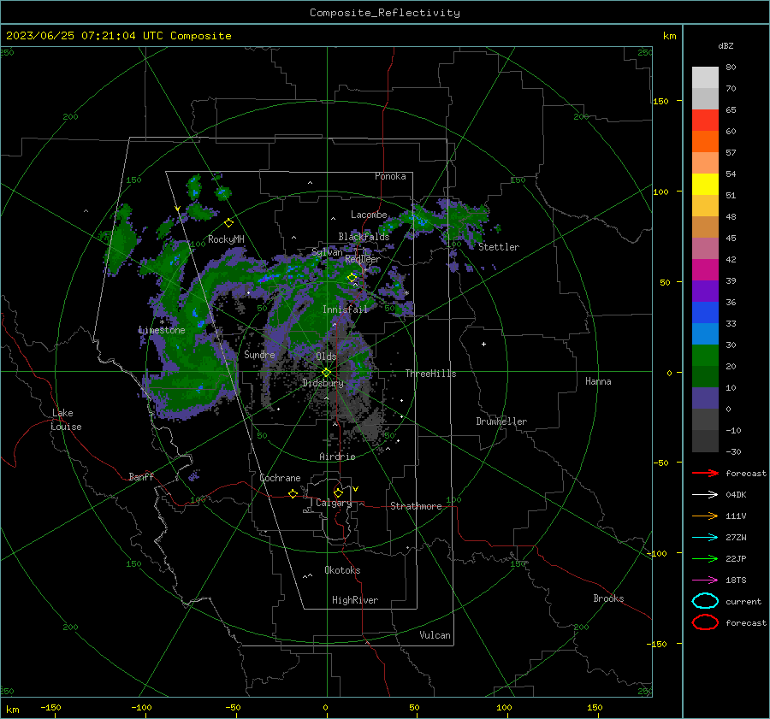Screen dimensions: 770x719
Task: Click the Didsbury city label
Action: pyautogui.click(x=323, y=383)
